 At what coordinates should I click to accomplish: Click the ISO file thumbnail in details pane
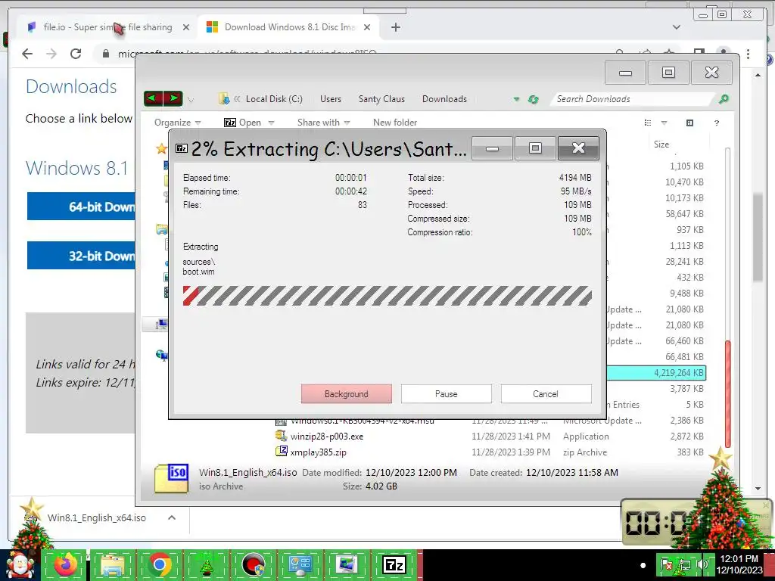tap(171, 478)
